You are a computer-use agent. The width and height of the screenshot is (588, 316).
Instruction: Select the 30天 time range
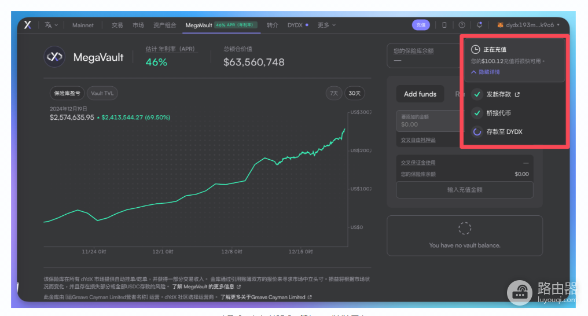(354, 93)
